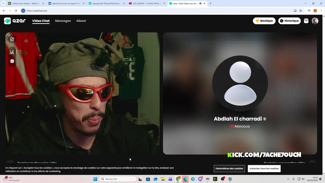
Task: Open File Explorer from the taskbar
Action: click(163, 179)
